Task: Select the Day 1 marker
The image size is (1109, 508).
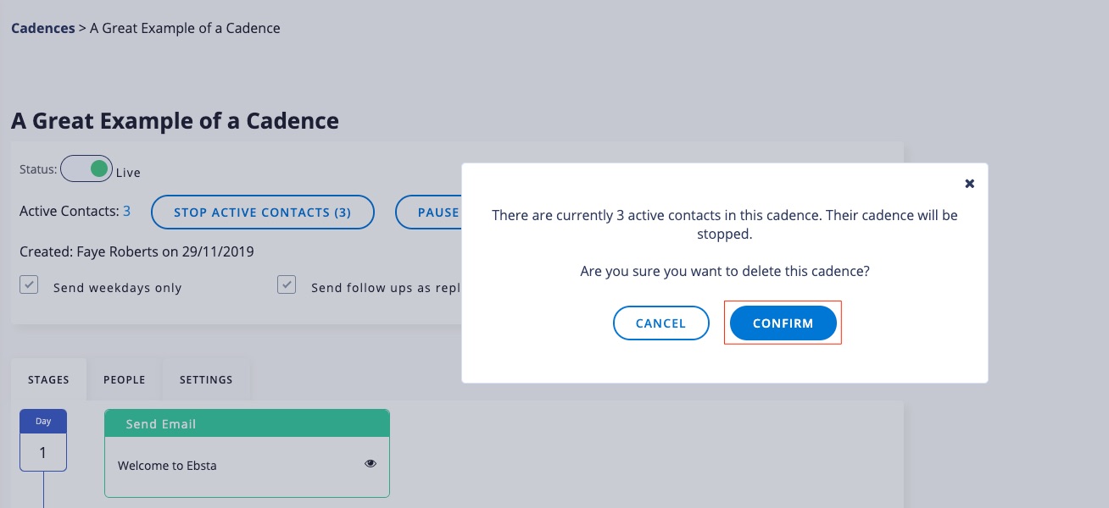Action: pos(43,441)
